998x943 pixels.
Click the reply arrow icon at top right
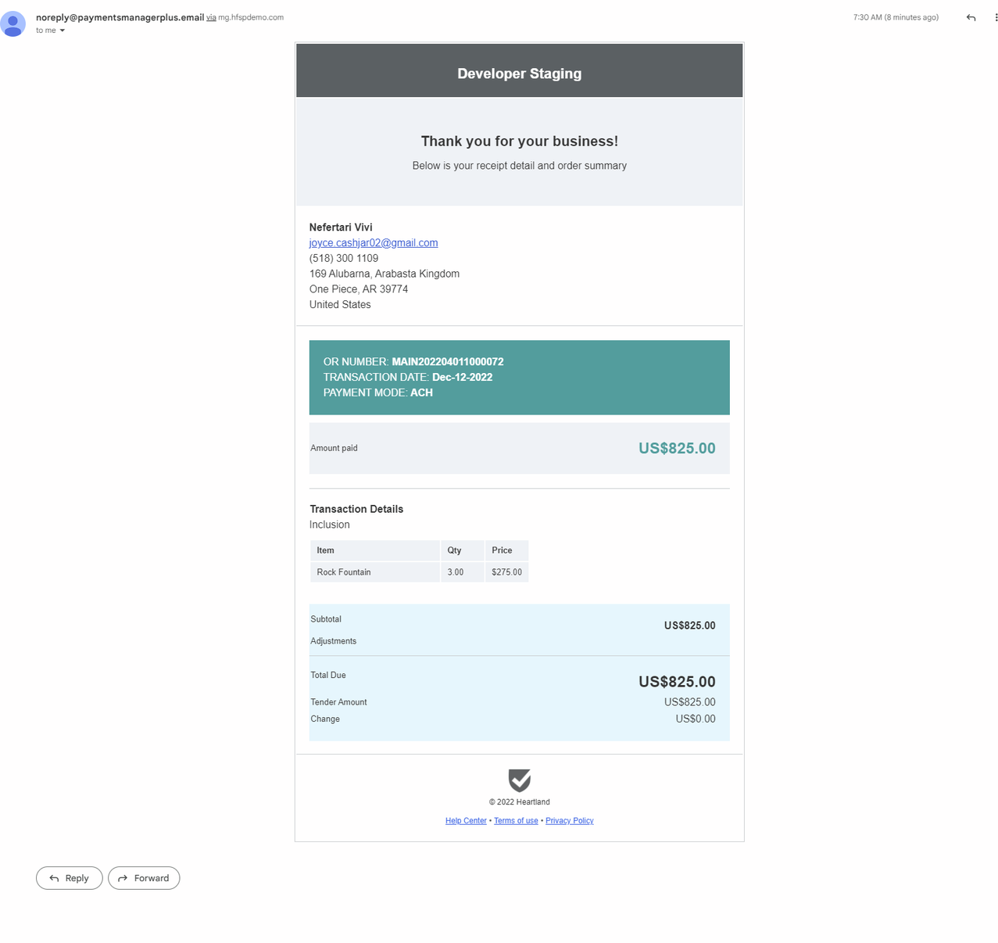971,17
